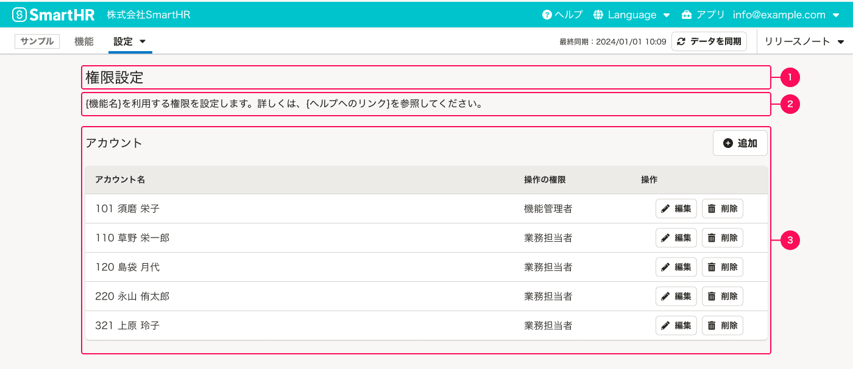Image resolution: width=853 pixels, height=369 pixels.
Task: Click the plus icon on the 追加 button
Action: coord(727,142)
